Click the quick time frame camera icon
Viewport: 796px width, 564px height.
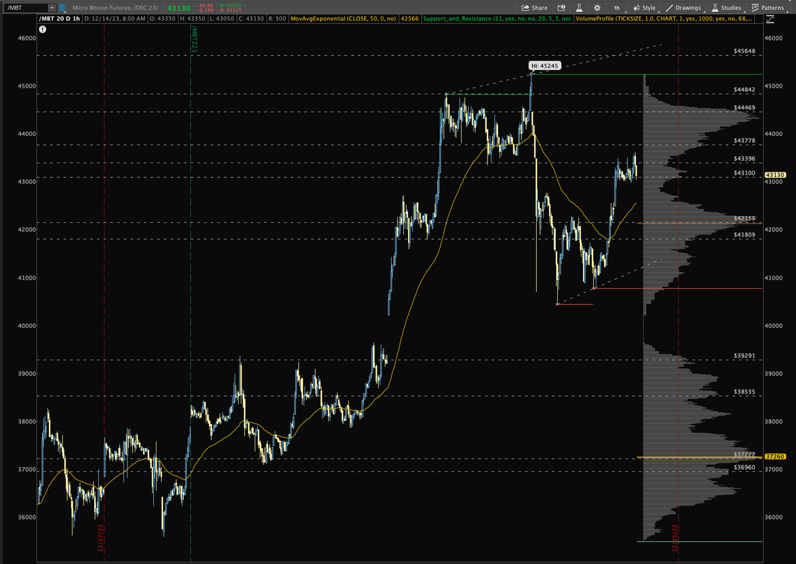click(x=562, y=7)
